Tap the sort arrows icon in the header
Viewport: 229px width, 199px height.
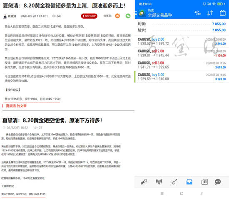pyautogui.click(x=210, y=13)
